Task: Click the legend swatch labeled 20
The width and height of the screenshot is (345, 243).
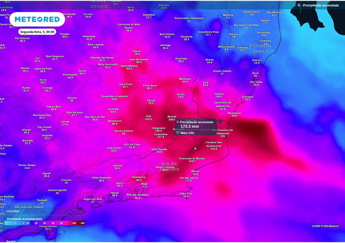Action: point(36,223)
